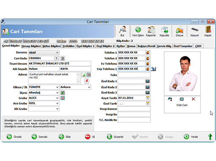
Task: Open calendar picker for Özel Tarih
Action: coord(148,103)
